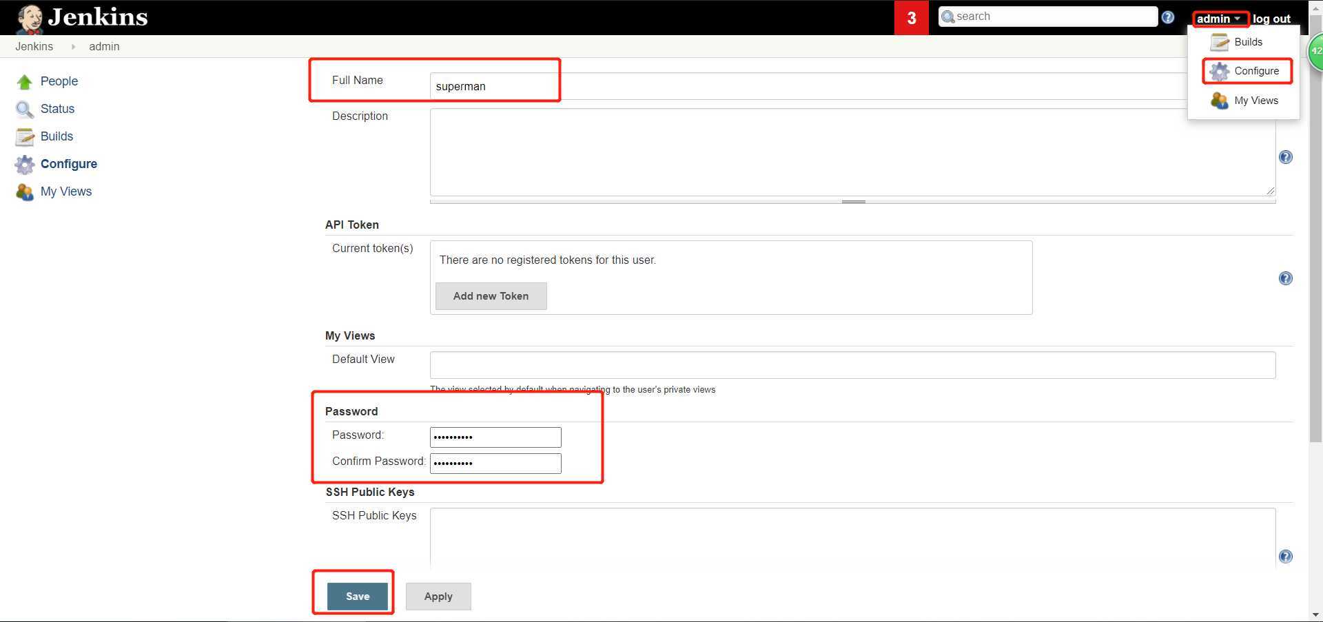Click the magnifier icon inside the search box

click(x=948, y=17)
